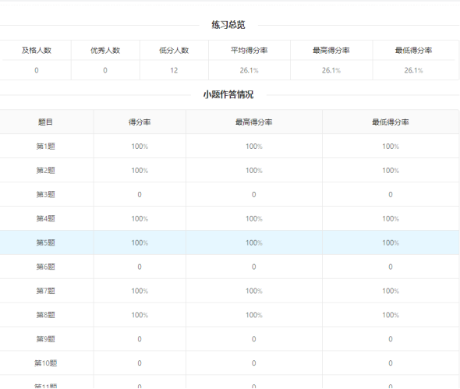Click the 第4题 row label
This screenshot has height=389, width=460.
45,218
